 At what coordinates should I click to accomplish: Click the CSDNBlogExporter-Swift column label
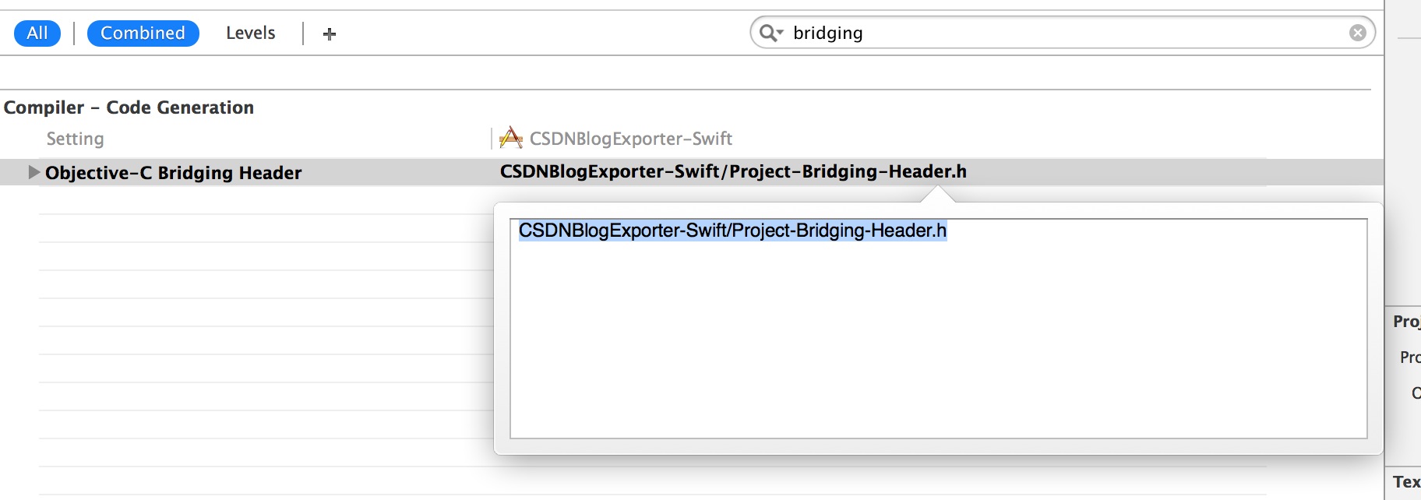click(x=630, y=139)
